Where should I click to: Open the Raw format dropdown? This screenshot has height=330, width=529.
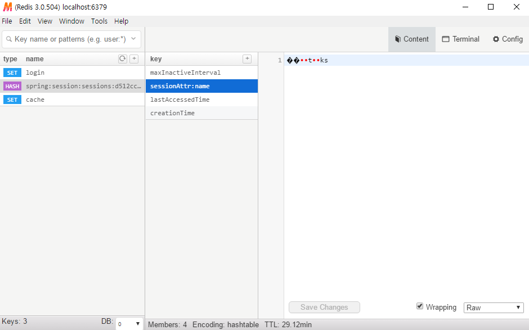[x=494, y=308]
